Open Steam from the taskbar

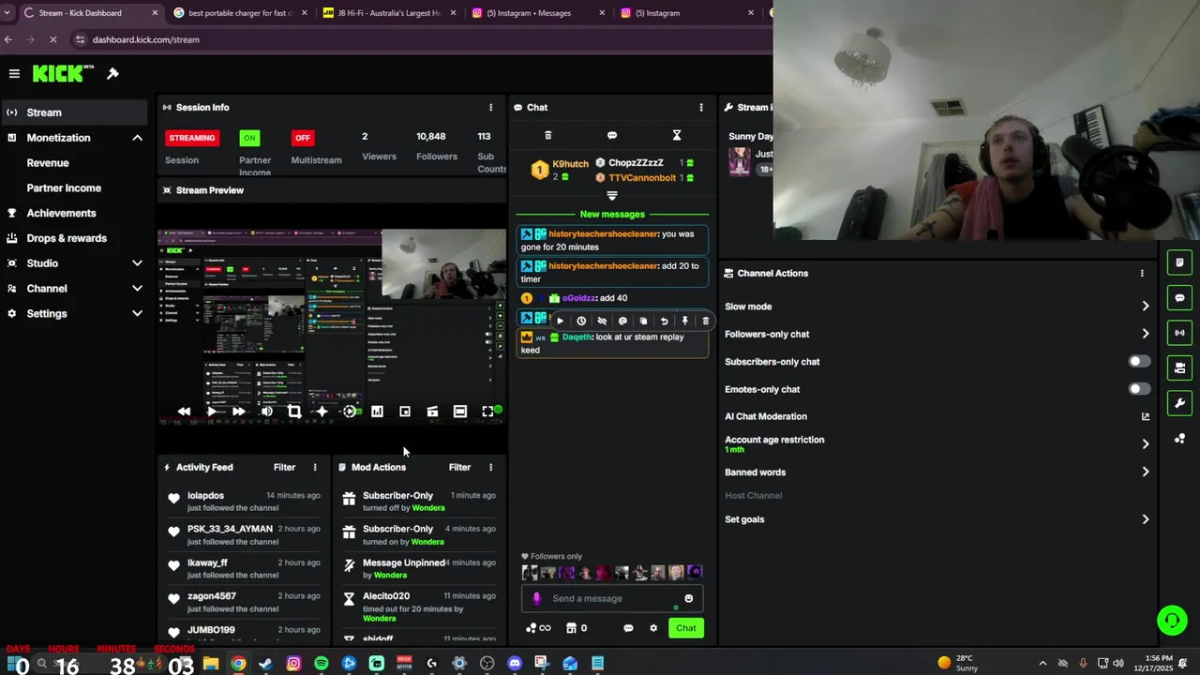pos(266,664)
